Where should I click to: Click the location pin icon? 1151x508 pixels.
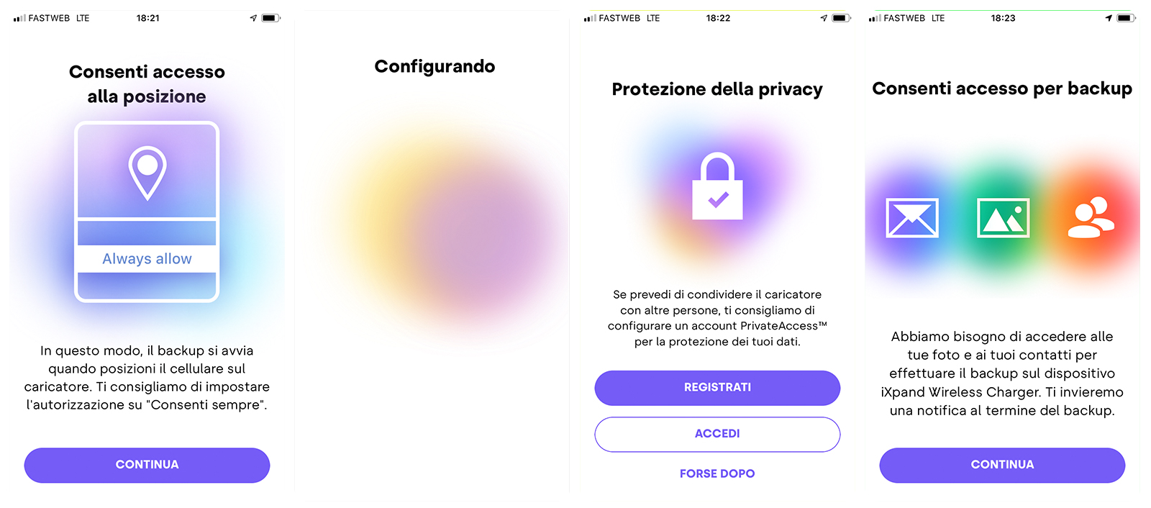pyautogui.click(x=147, y=172)
